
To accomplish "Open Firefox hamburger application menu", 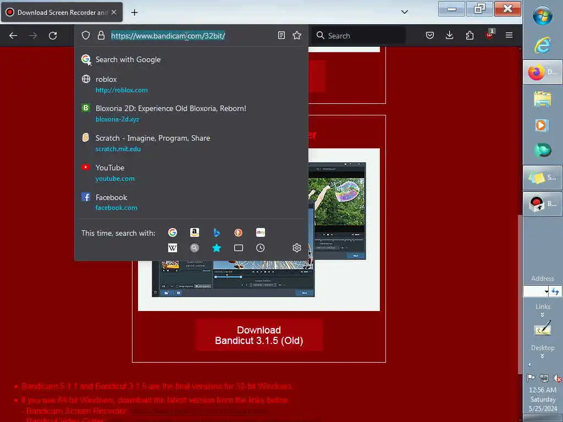I will click(x=509, y=35).
